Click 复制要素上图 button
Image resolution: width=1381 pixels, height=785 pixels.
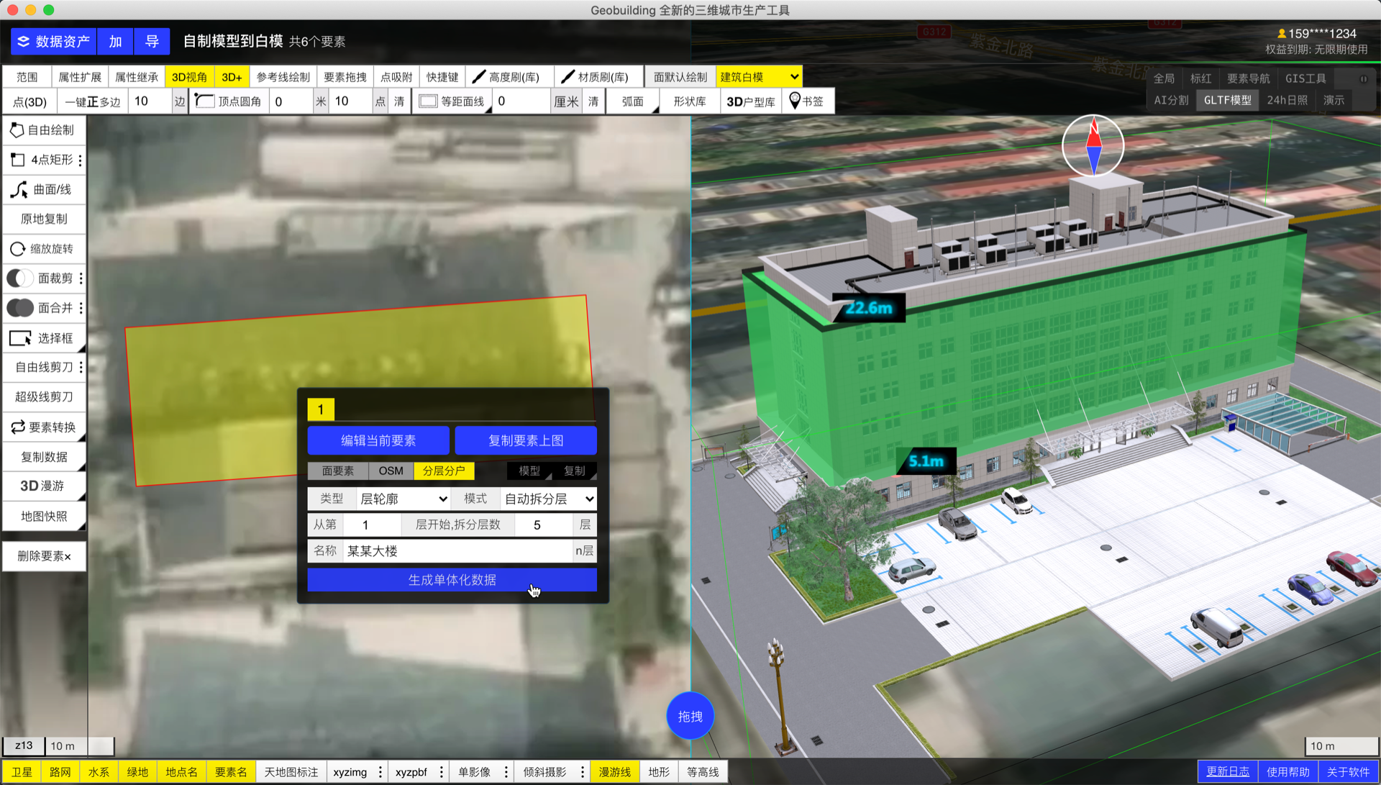point(526,440)
